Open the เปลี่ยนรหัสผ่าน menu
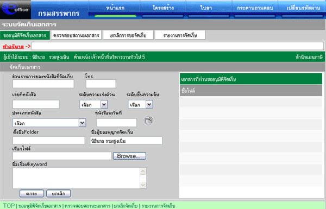This screenshot has width=326, height=209. (303, 8)
